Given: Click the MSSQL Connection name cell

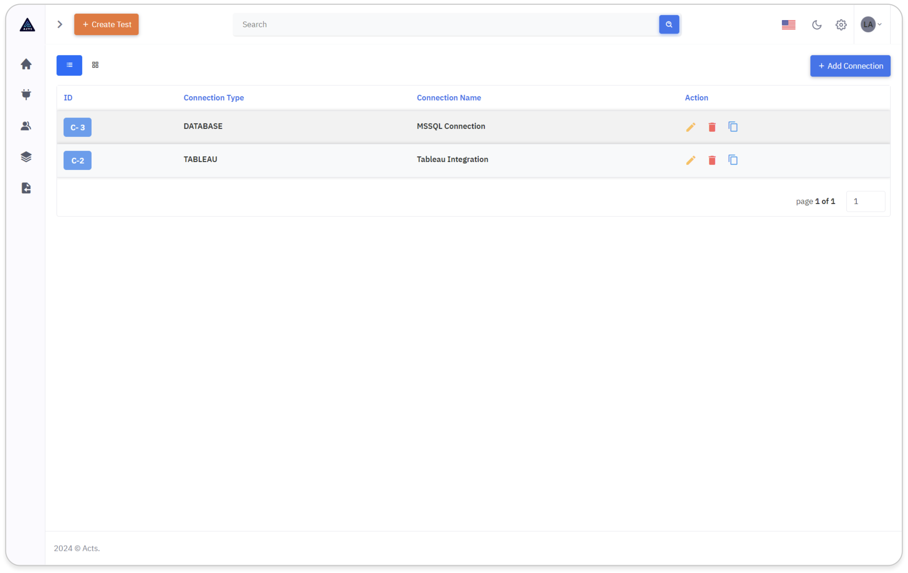Looking at the screenshot, I should pyautogui.click(x=451, y=126).
